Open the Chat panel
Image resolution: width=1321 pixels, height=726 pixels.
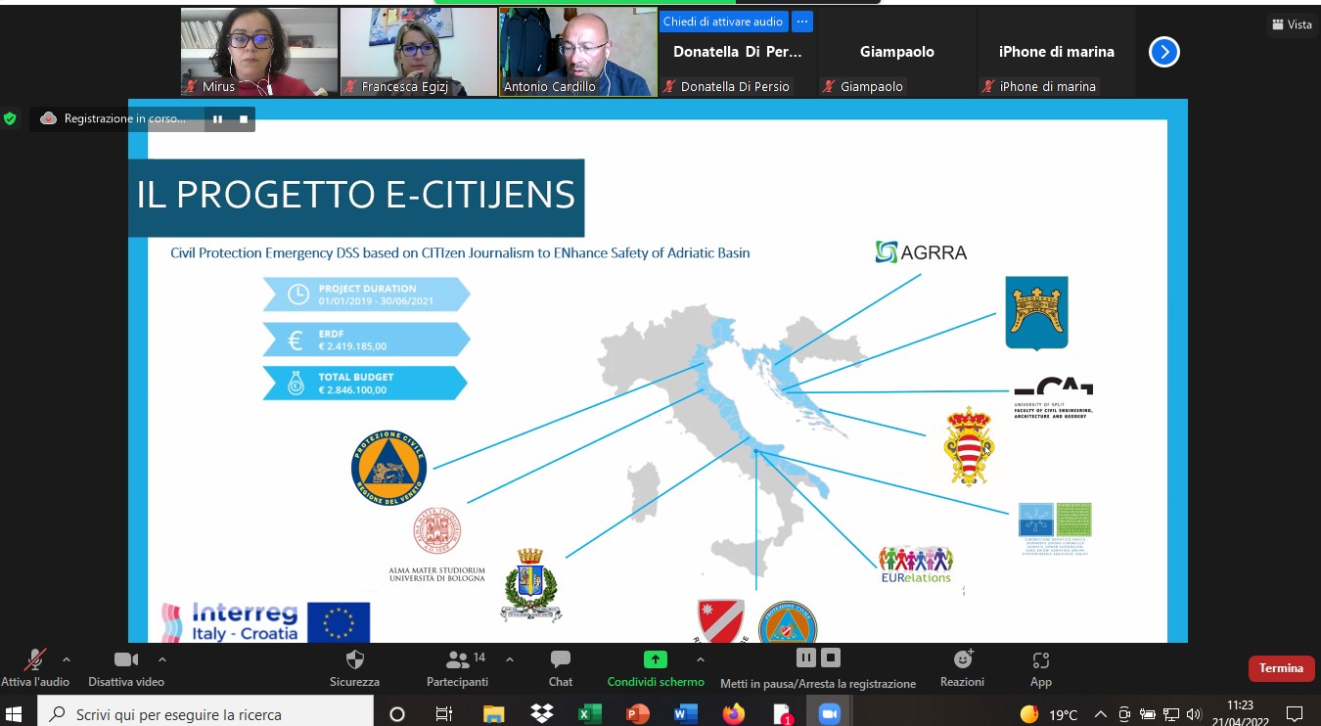(560, 660)
